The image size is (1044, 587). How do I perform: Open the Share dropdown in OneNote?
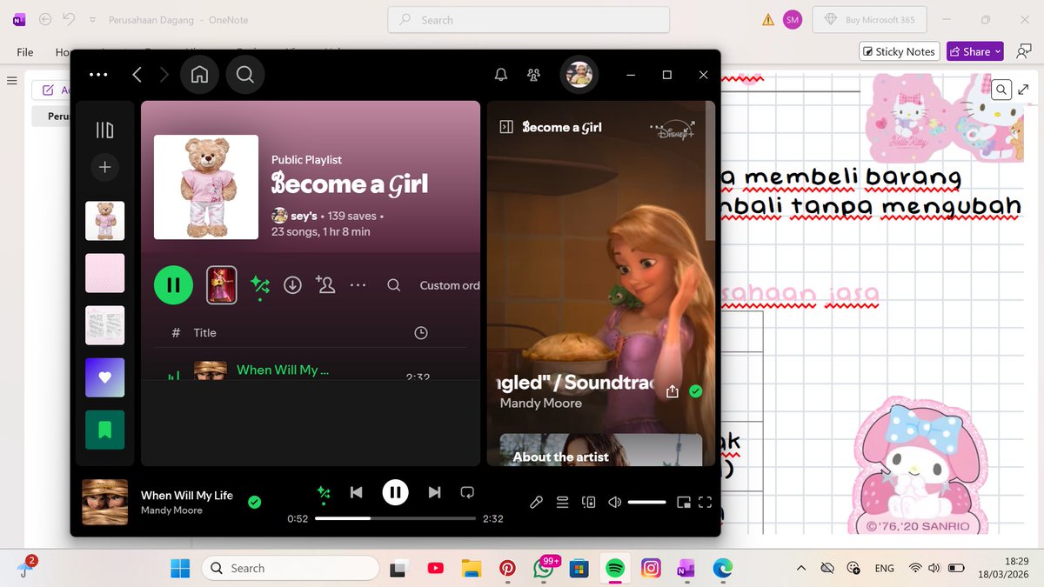pos(975,51)
